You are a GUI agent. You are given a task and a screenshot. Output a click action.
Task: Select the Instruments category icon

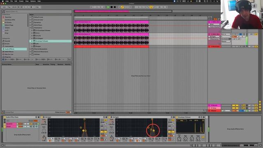[3, 46]
